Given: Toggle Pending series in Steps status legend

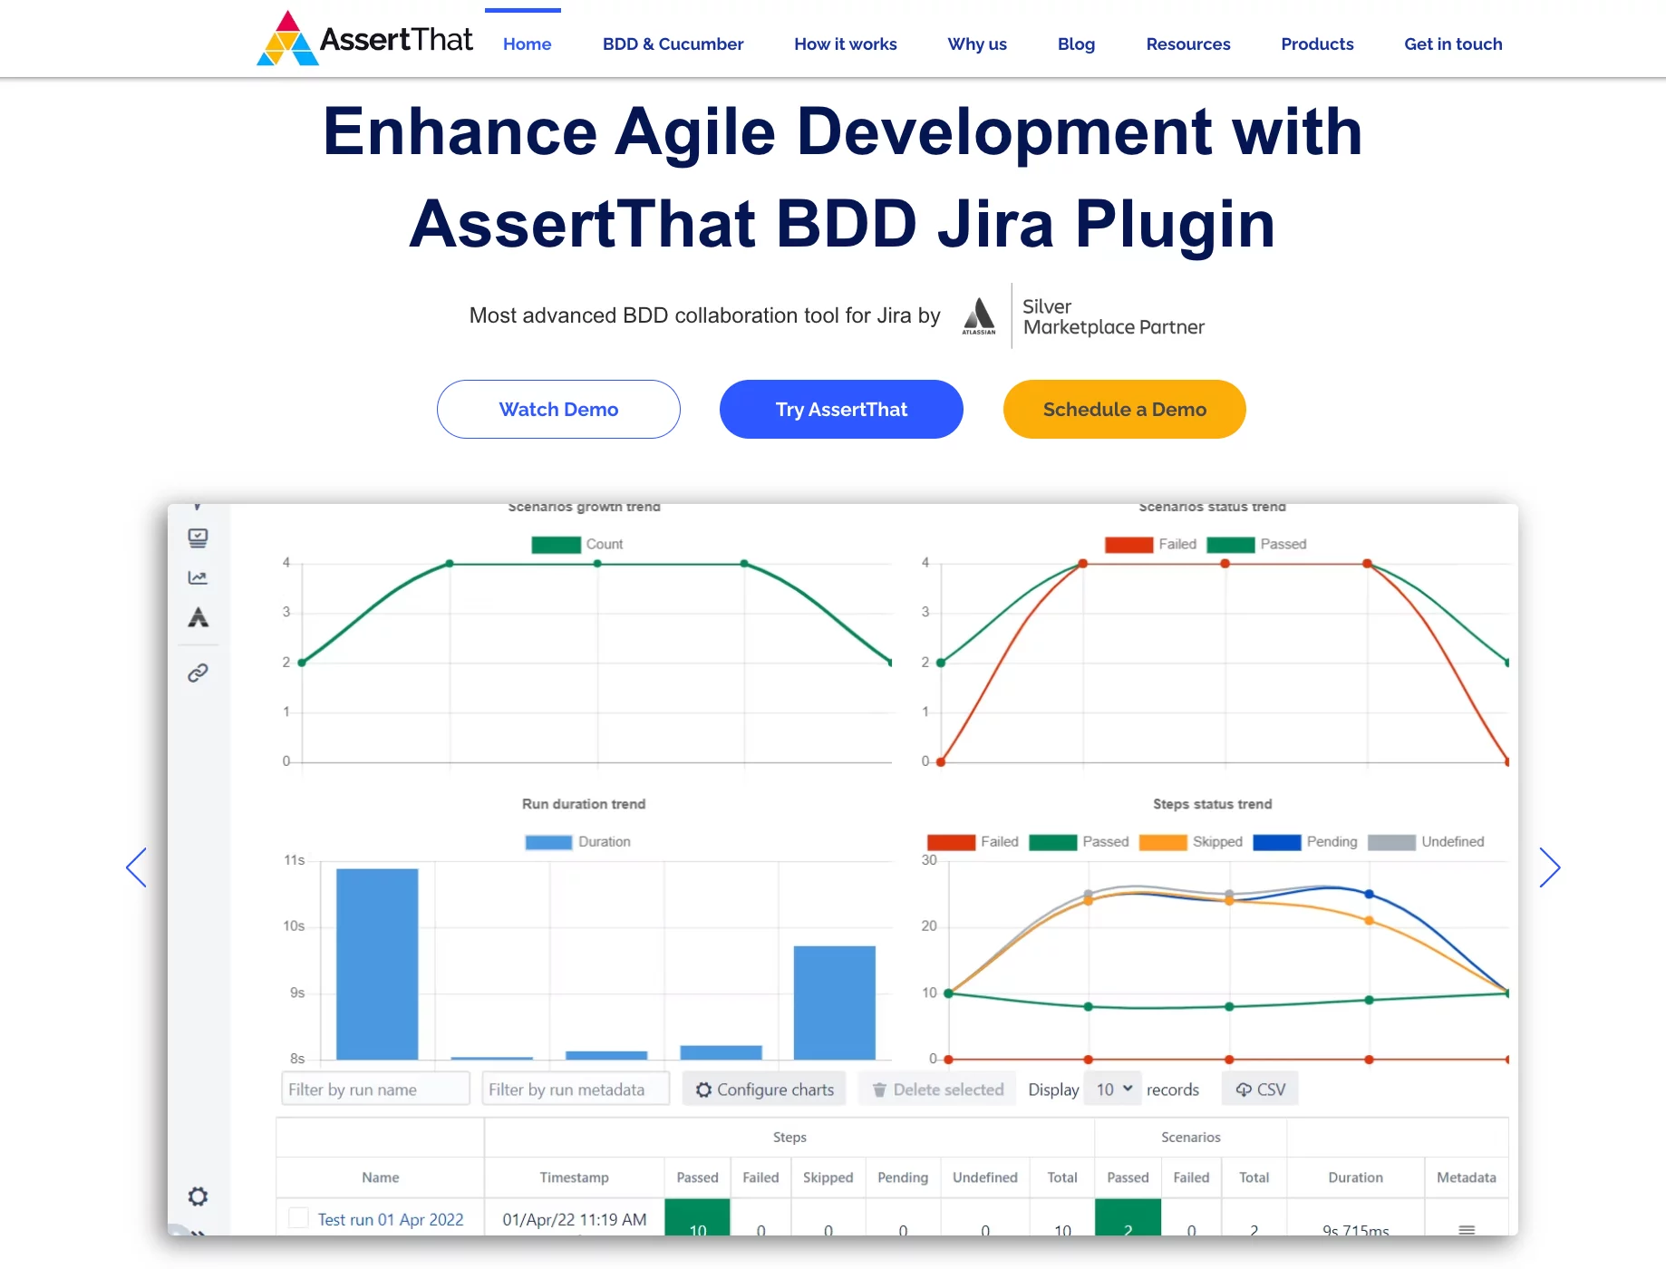Looking at the screenshot, I should (x=1304, y=842).
